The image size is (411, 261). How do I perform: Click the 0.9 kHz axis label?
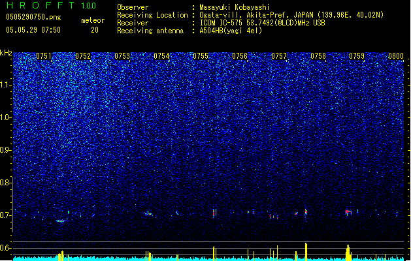[x=6, y=150]
